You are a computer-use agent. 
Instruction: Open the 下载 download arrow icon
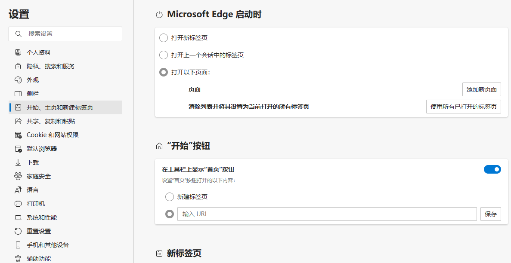point(18,162)
